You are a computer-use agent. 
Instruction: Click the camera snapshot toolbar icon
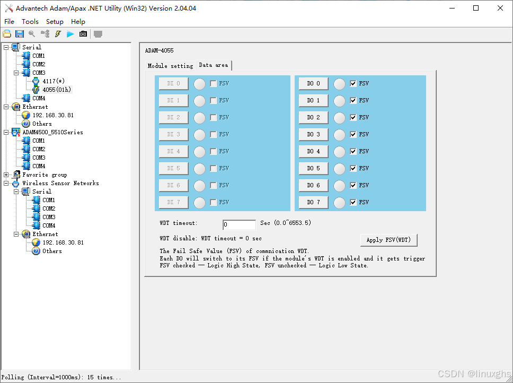(x=83, y=34)
